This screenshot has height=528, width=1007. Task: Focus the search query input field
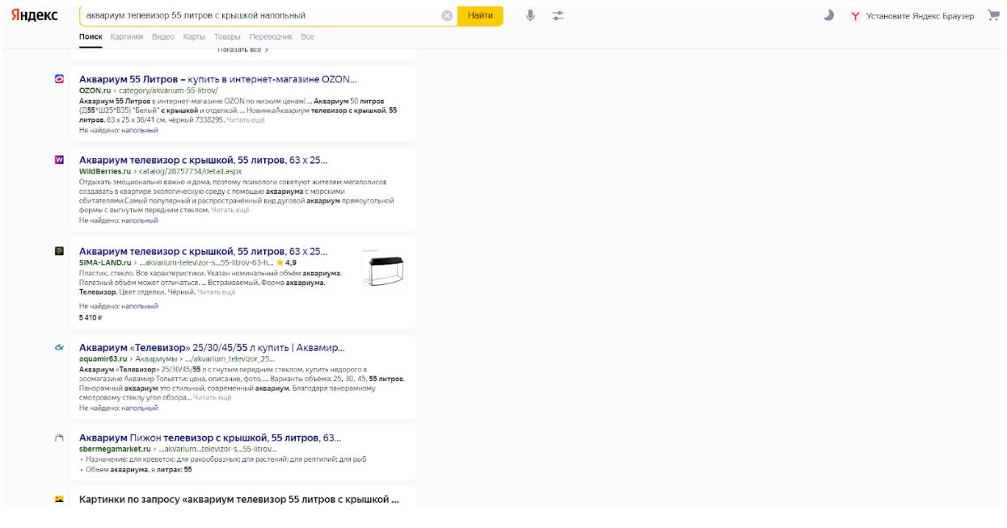click(263, 15)
